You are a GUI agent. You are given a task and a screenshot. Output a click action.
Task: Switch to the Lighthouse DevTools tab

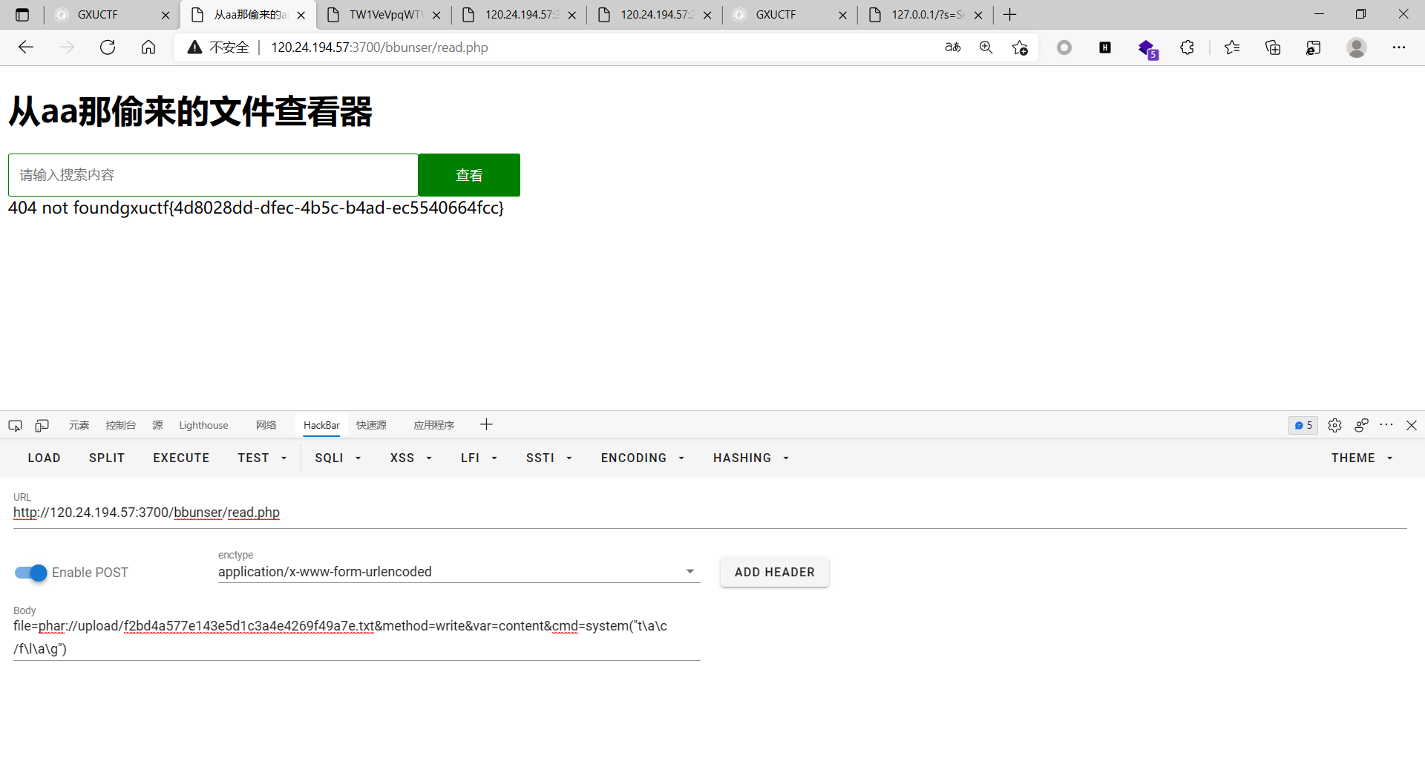(203, 425)
